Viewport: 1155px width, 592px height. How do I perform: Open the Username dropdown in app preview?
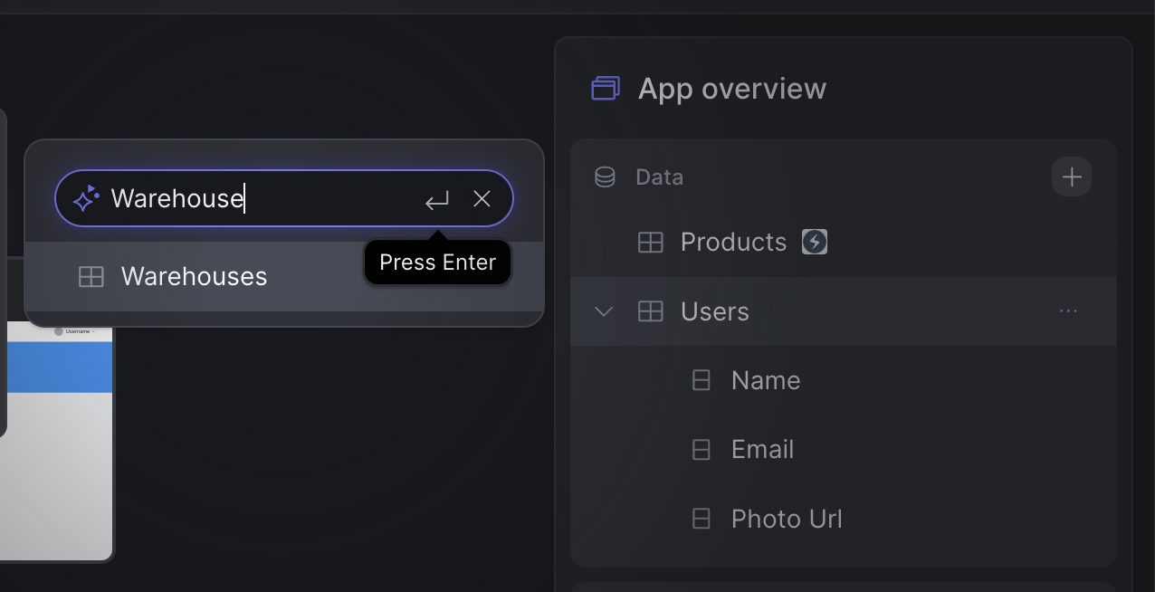74,331
